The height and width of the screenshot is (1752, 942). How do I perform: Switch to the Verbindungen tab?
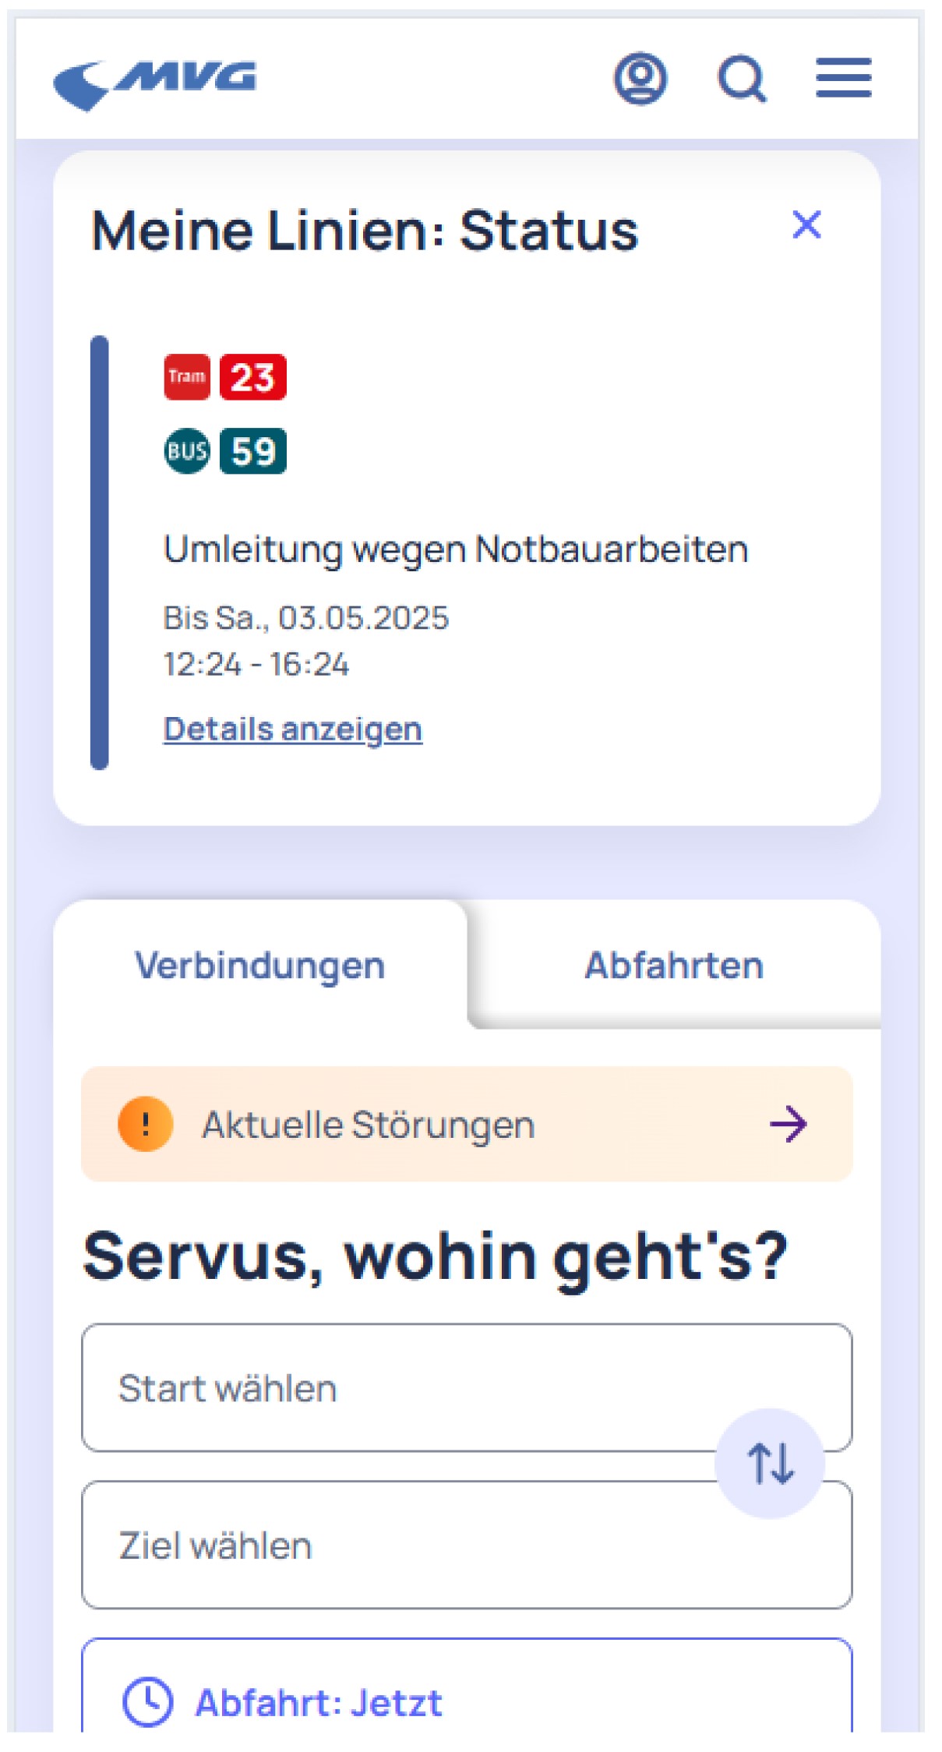pos(260,966)
